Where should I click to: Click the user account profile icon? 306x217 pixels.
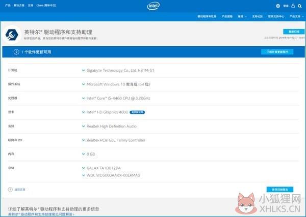click(293, 6)
